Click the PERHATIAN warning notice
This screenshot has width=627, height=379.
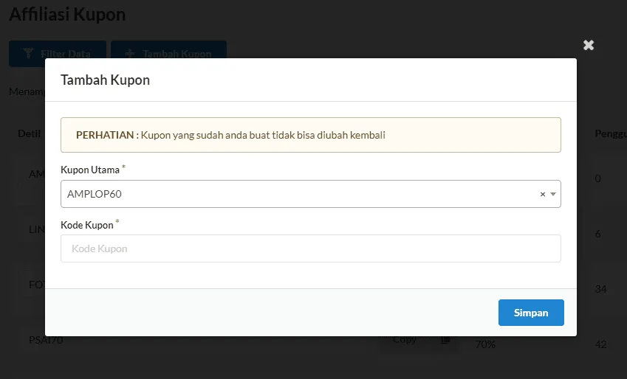(310, 135)
